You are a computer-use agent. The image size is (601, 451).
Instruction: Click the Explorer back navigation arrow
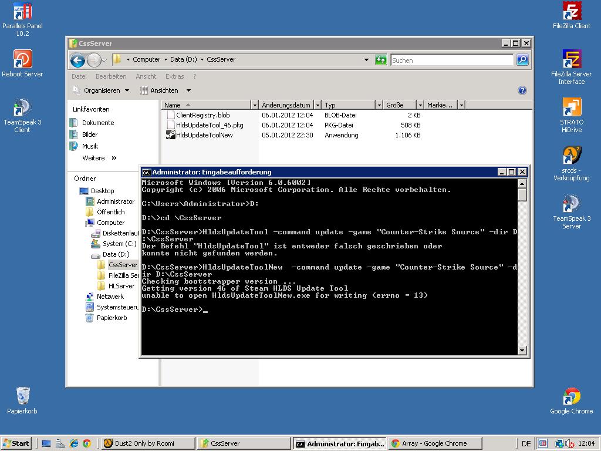[x=78, y=60]
